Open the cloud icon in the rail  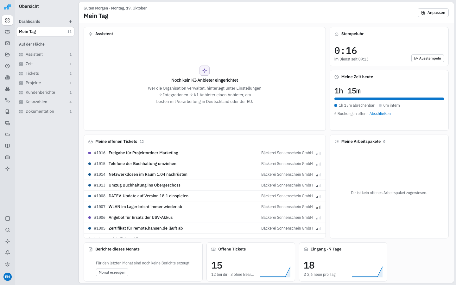pyautogui.click(x=8, y=135)
